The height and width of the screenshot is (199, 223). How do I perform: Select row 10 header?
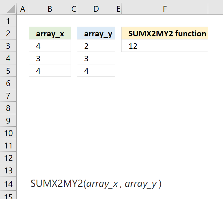click(x=8, y=133)
